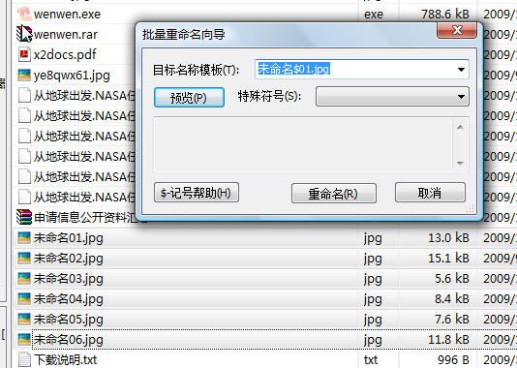Click the 未命名04.jpg image icon

tap(24, 299)
